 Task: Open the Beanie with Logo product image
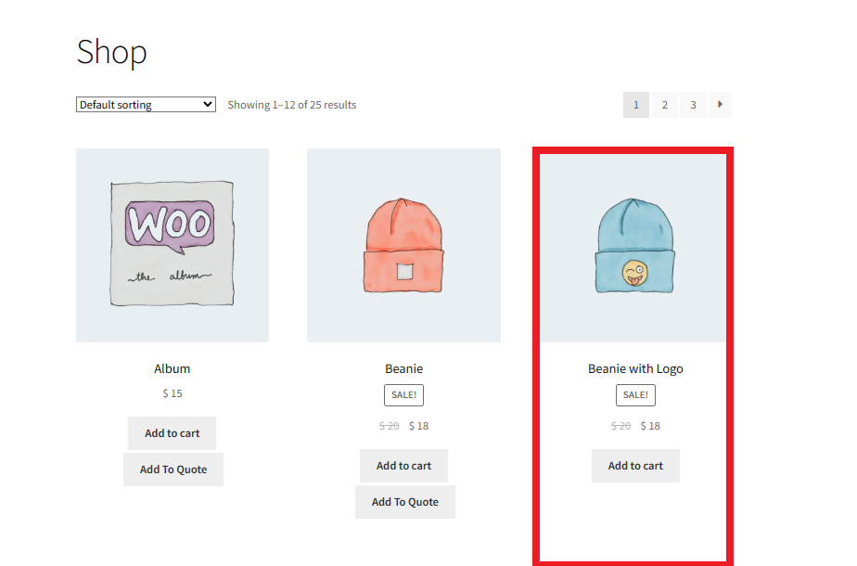[634, 245]
